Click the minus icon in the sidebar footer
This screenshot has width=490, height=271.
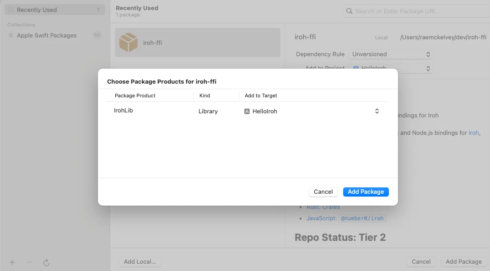(x=29, y=262)
